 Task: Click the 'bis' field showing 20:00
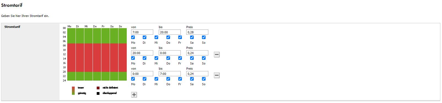coord(170,32)
